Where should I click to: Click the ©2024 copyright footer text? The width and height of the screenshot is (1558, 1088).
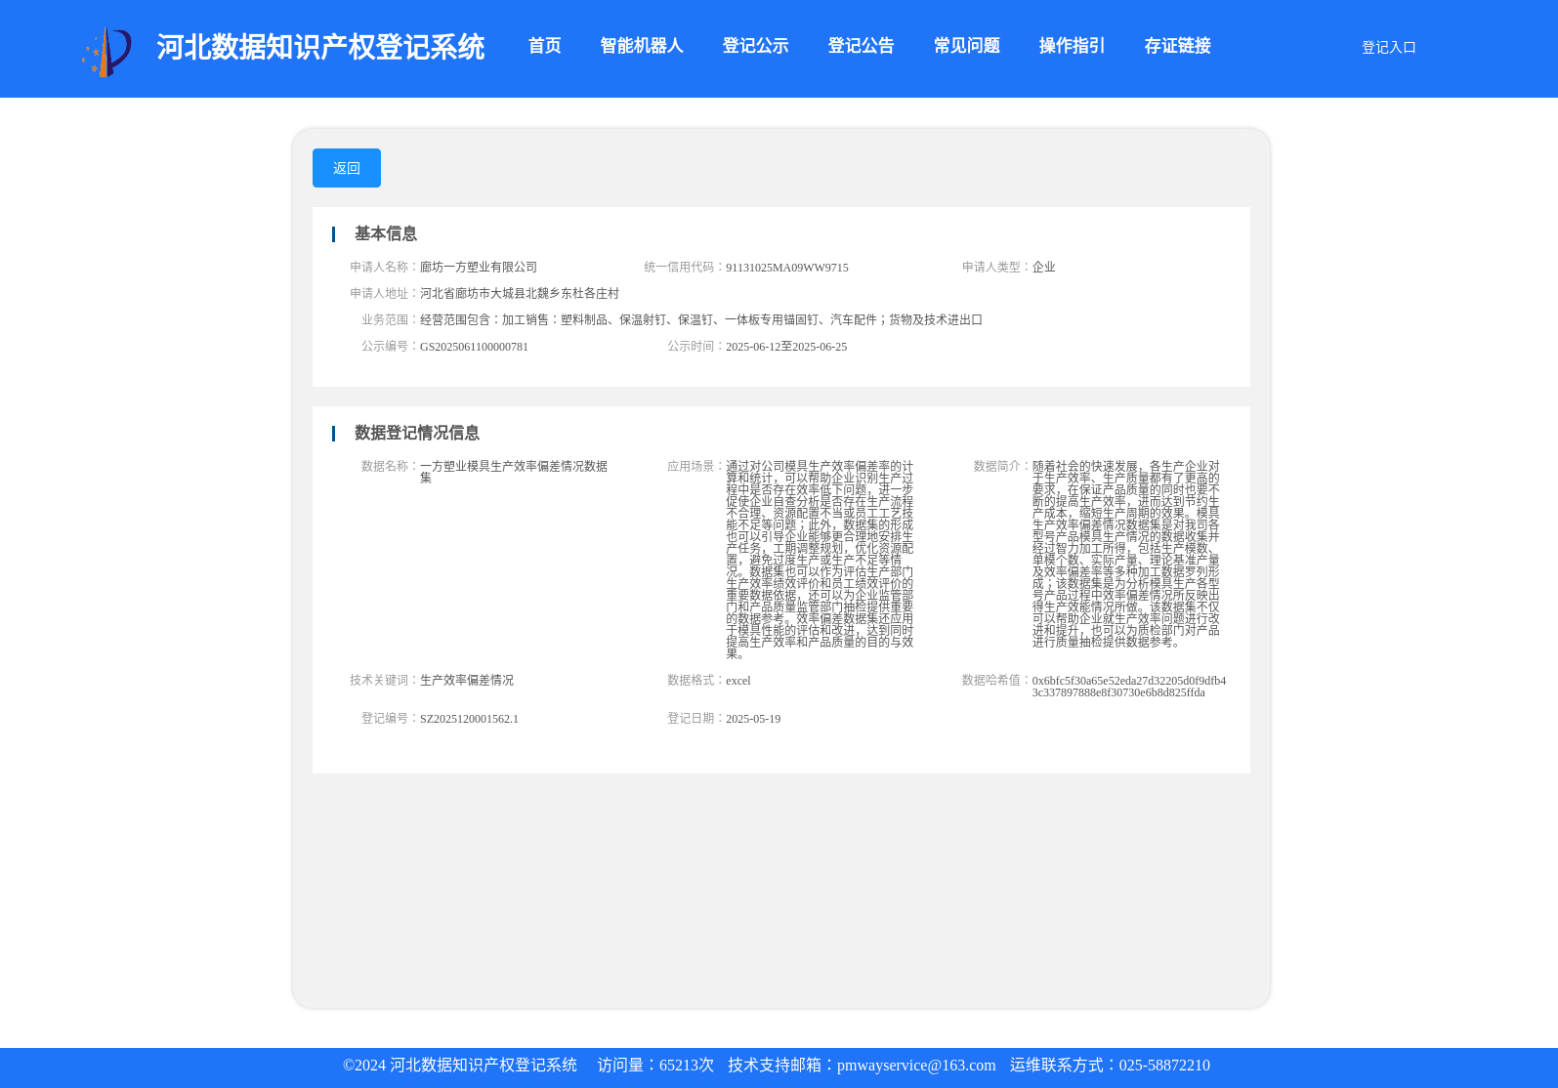click(x=460, y=1066)
